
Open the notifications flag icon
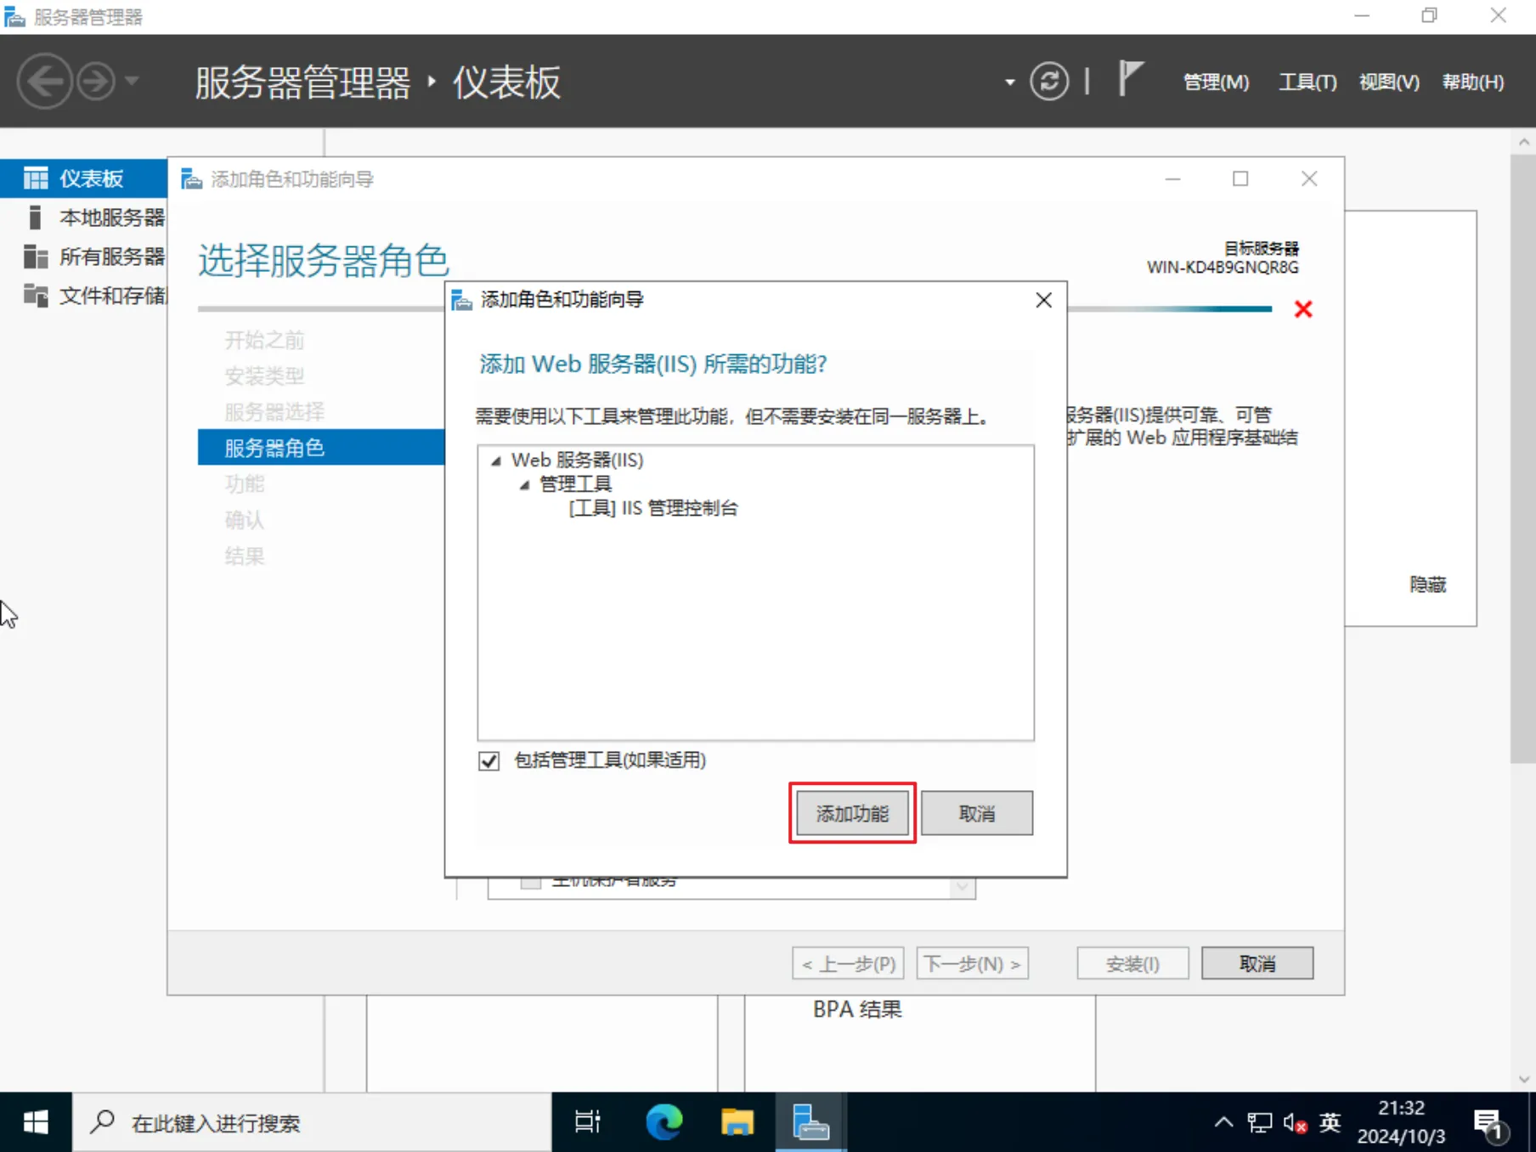(x=1130, y=79)
